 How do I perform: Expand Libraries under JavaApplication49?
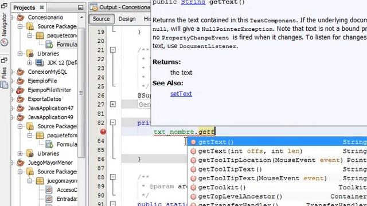click(21, 154)
